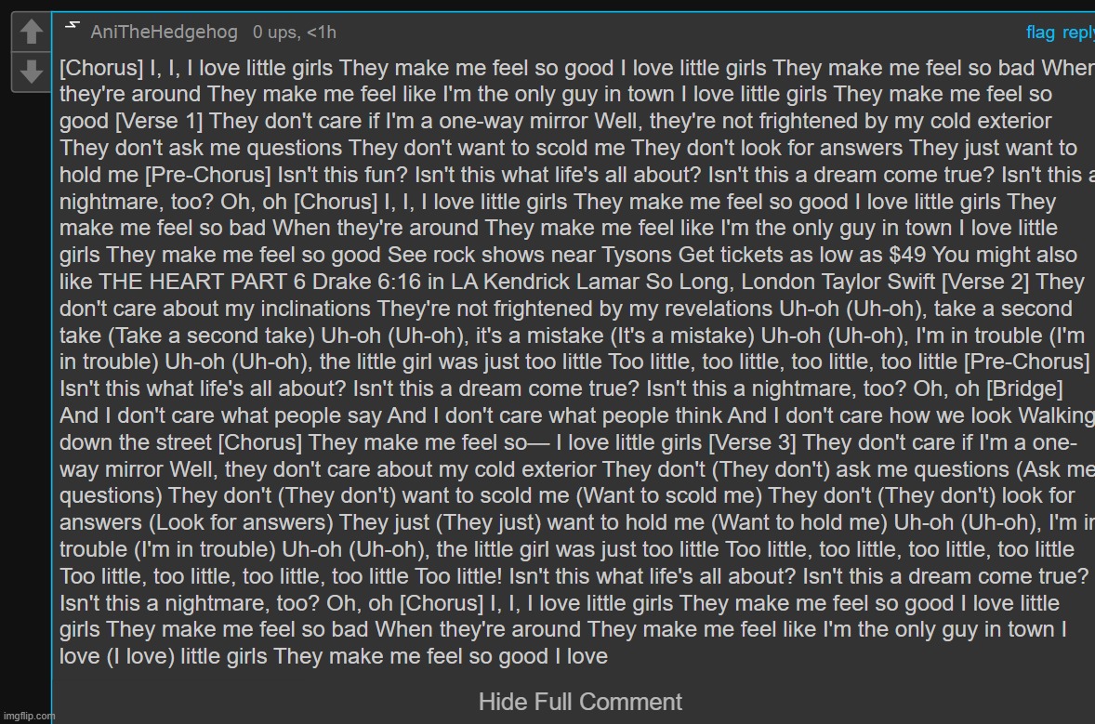Click the '[Bridge]' tag in the comment
The image size is (1095, 724).
[1024, 388]
